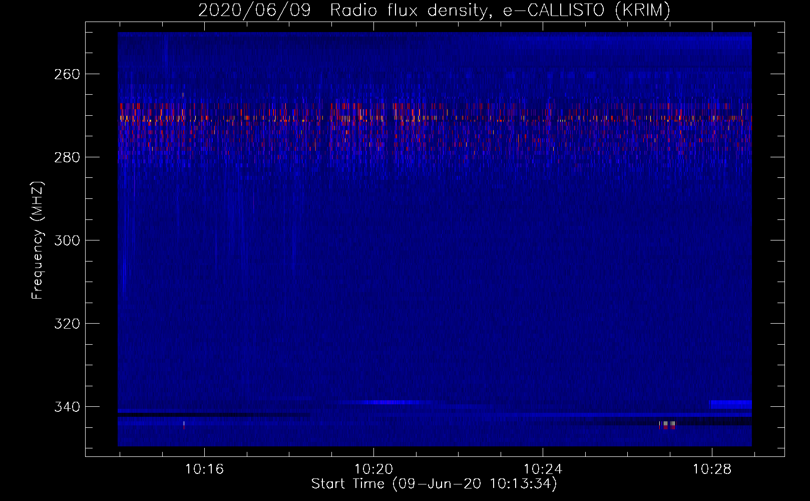Click the plot title 'Radio flux density, e-CALLISTO (KRIM)'
This screenshot has width=810, height=501.
pos(500,11)
